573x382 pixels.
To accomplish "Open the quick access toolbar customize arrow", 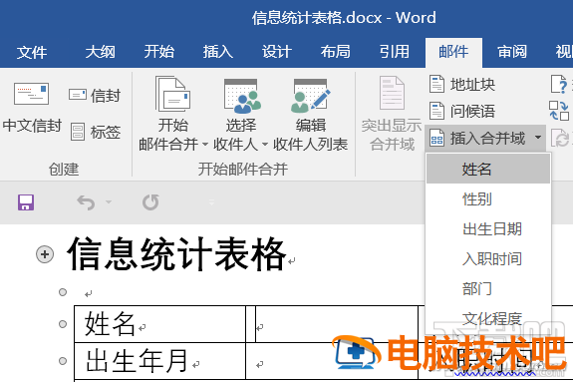I will pos(211,202).
